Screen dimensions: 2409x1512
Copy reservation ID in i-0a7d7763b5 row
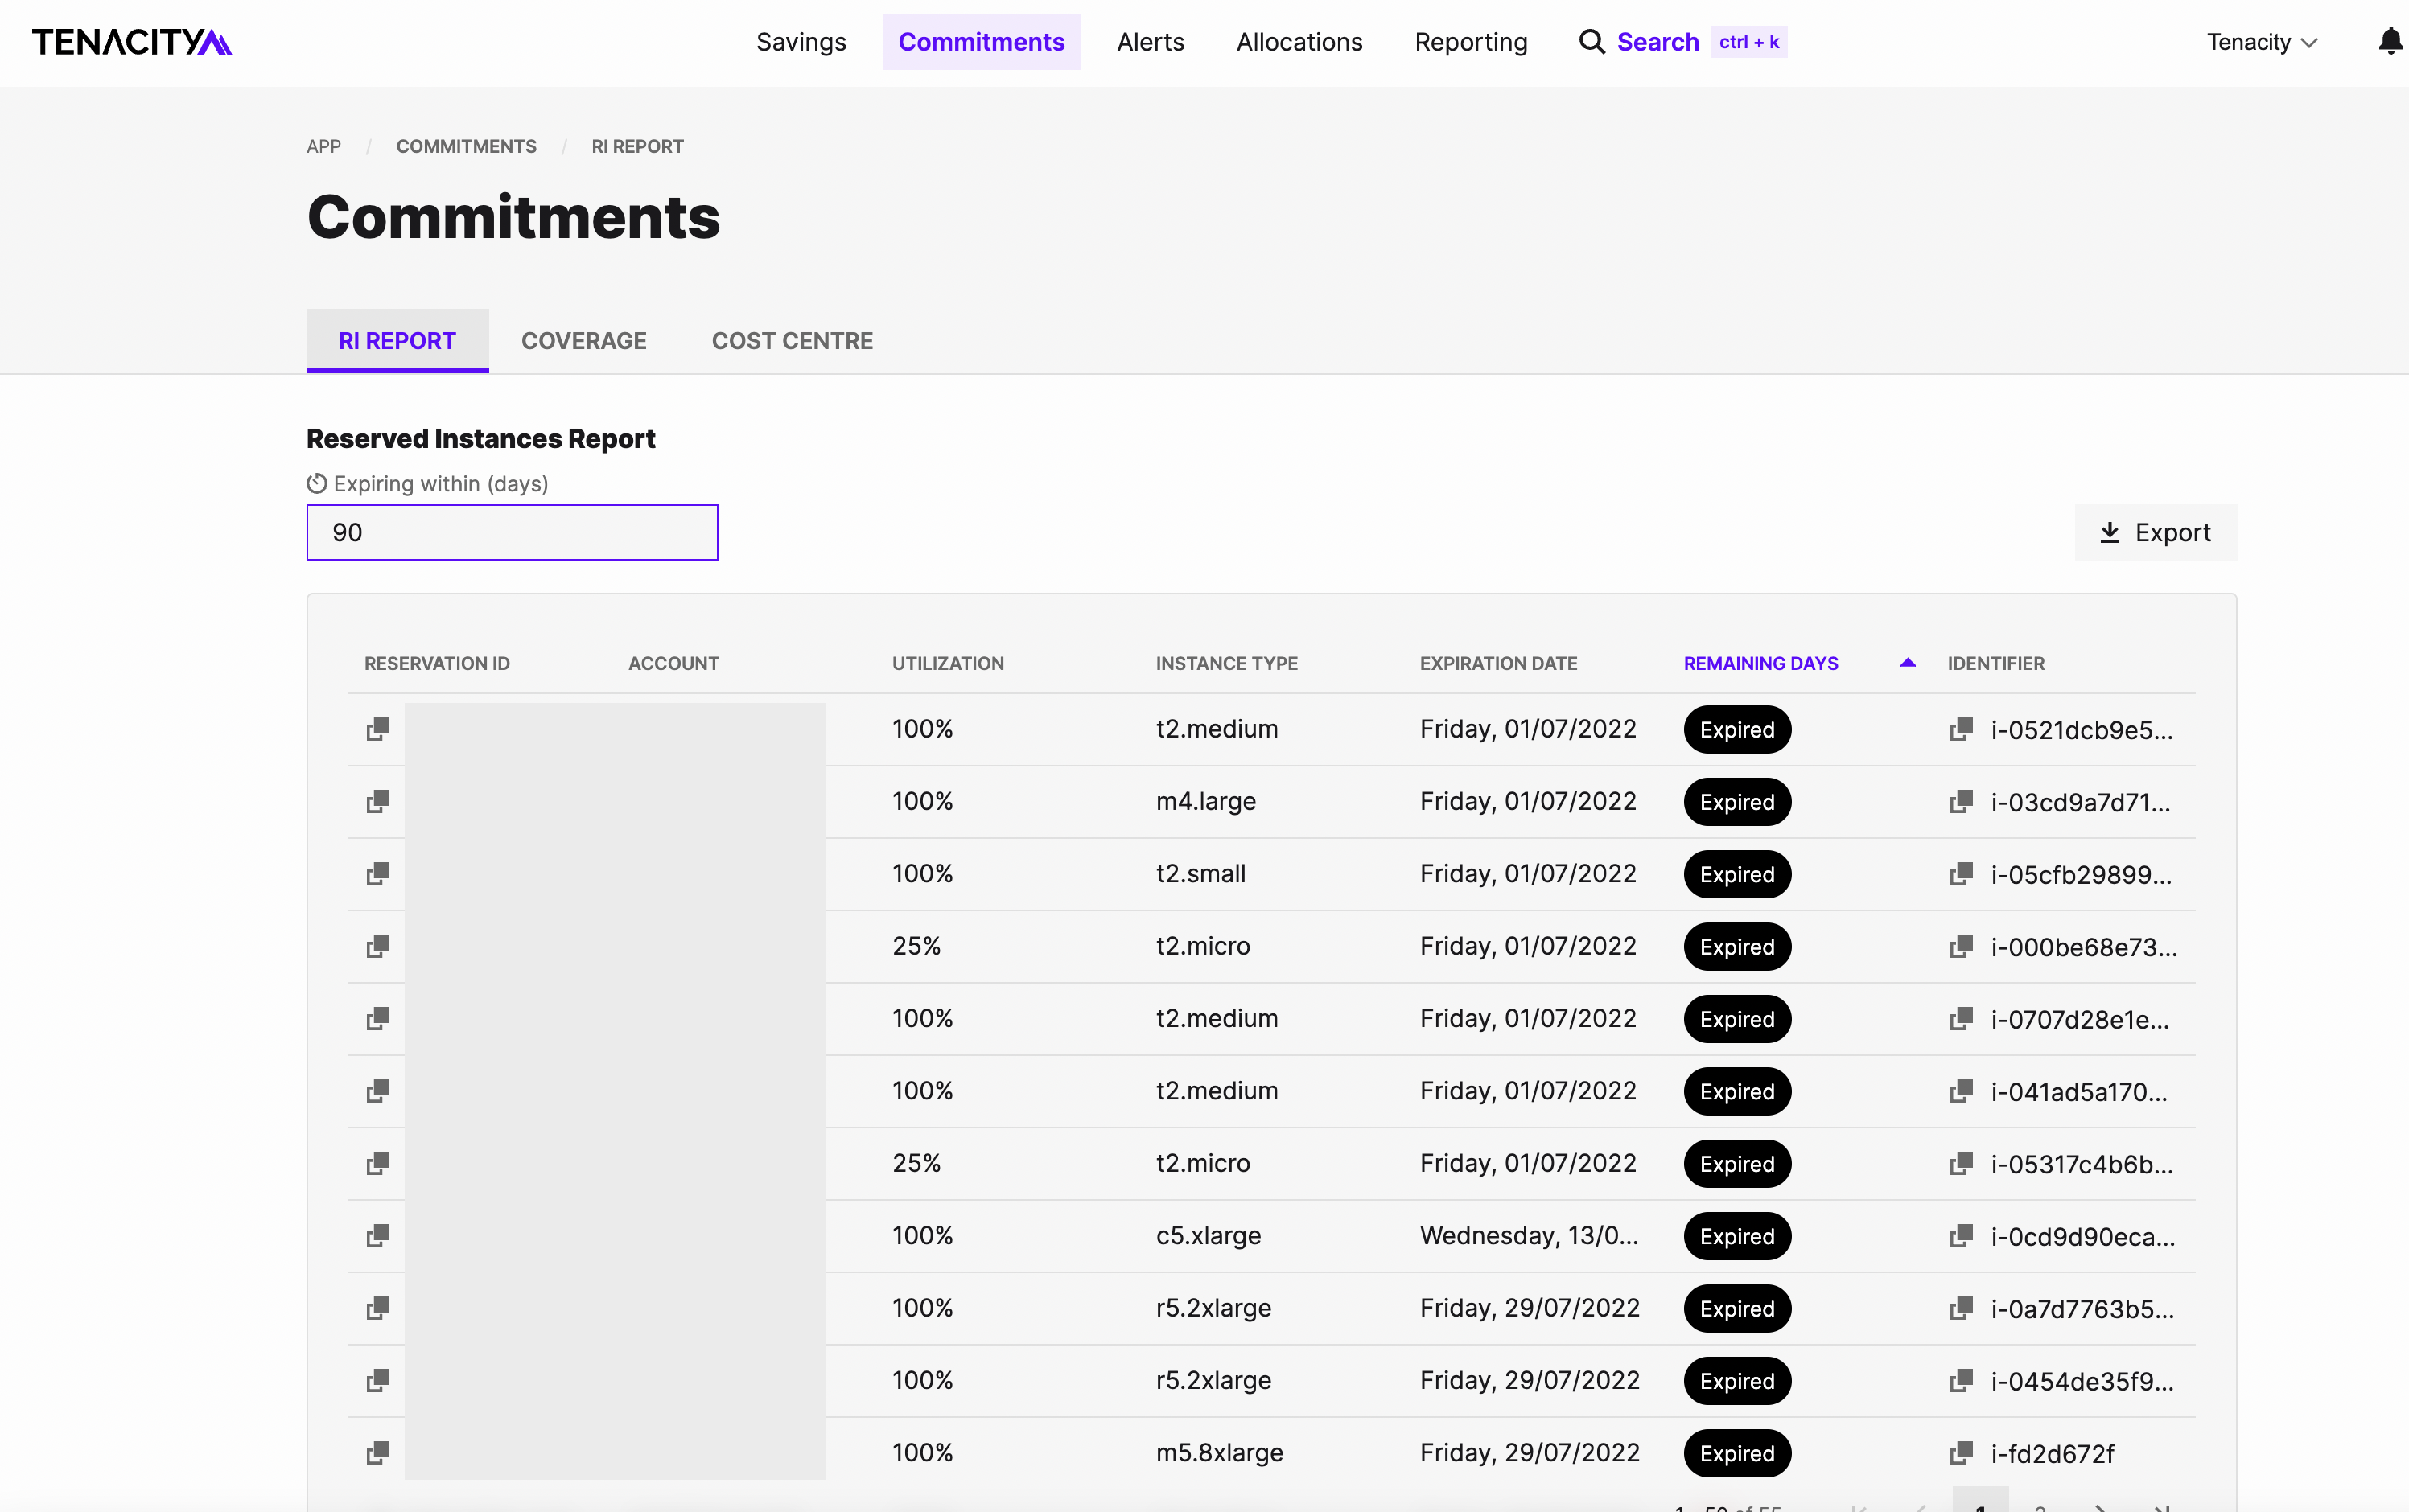click(377, 1308)
